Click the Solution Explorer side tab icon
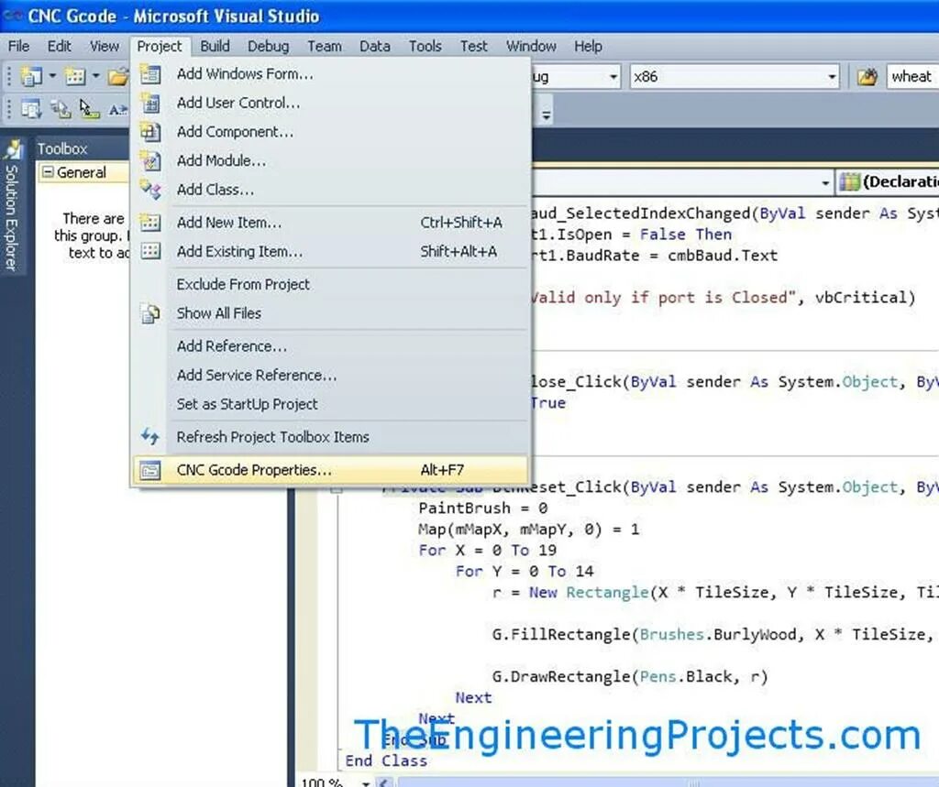The height and width of the screenshot is (787, 939). pos(13,149)
